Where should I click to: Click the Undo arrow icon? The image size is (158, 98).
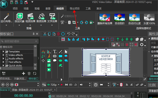[x=69, y=34]
